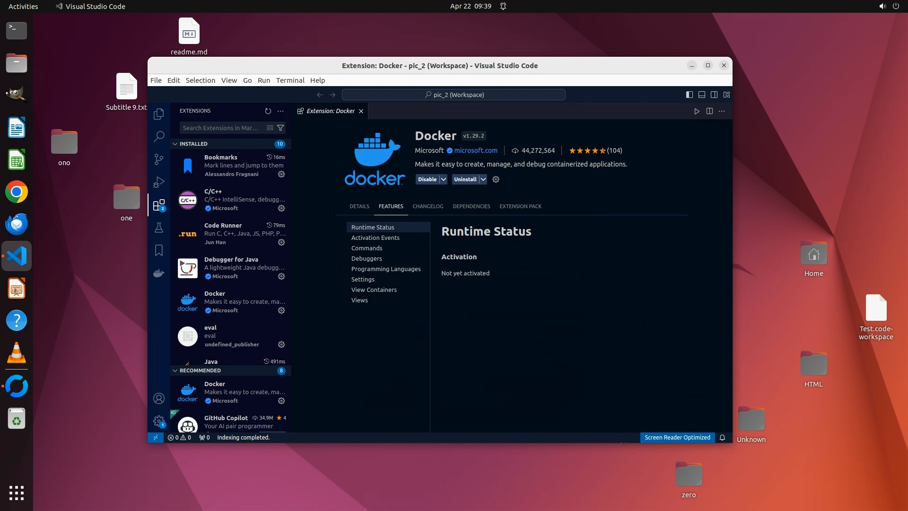
Task: Open the Source Control view
Action: point(159,159)
